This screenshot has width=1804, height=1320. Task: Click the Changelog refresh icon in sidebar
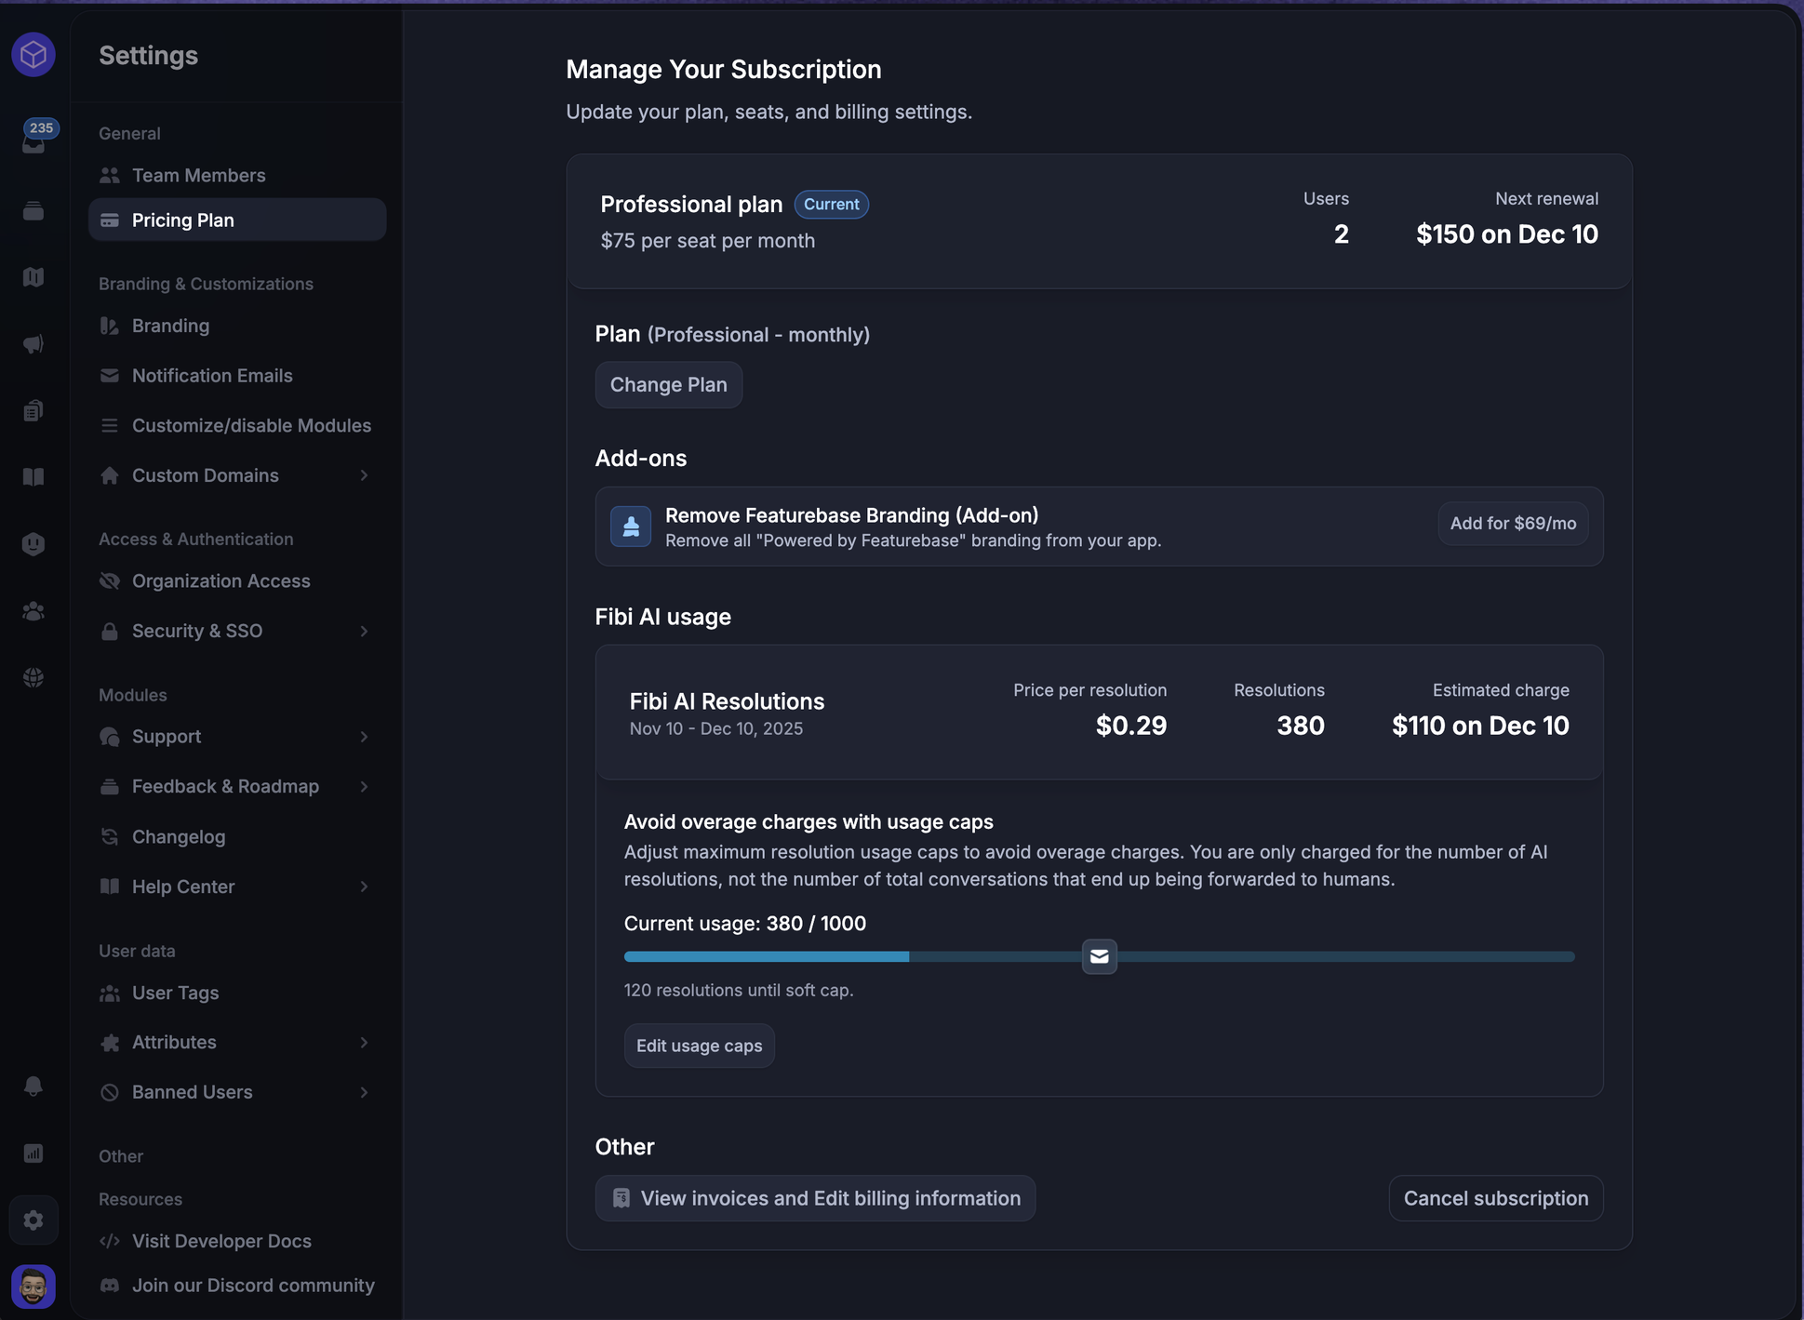point(110,836)
